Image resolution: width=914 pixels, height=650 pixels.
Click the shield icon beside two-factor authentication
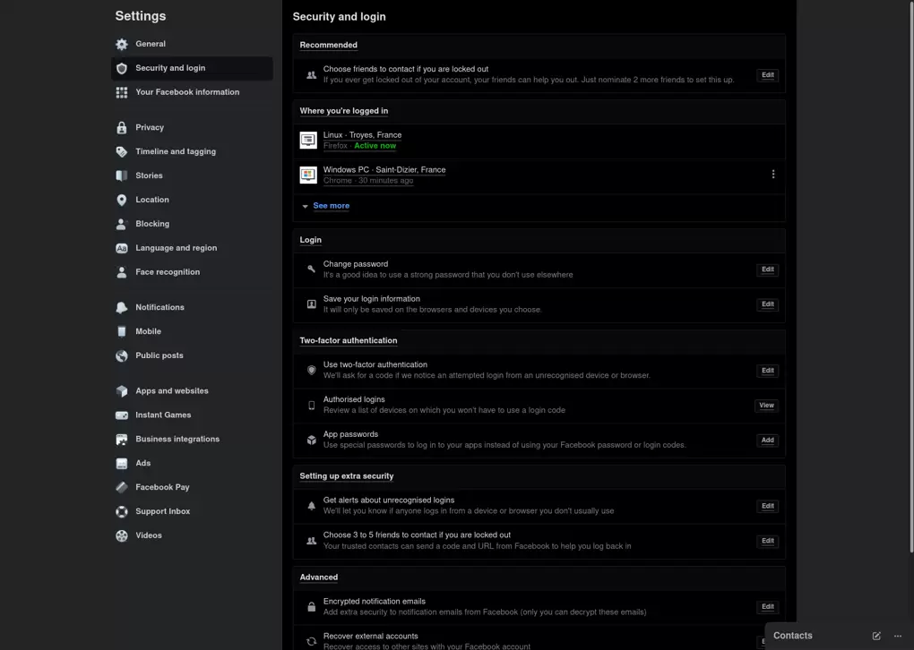tap(311, 371)
